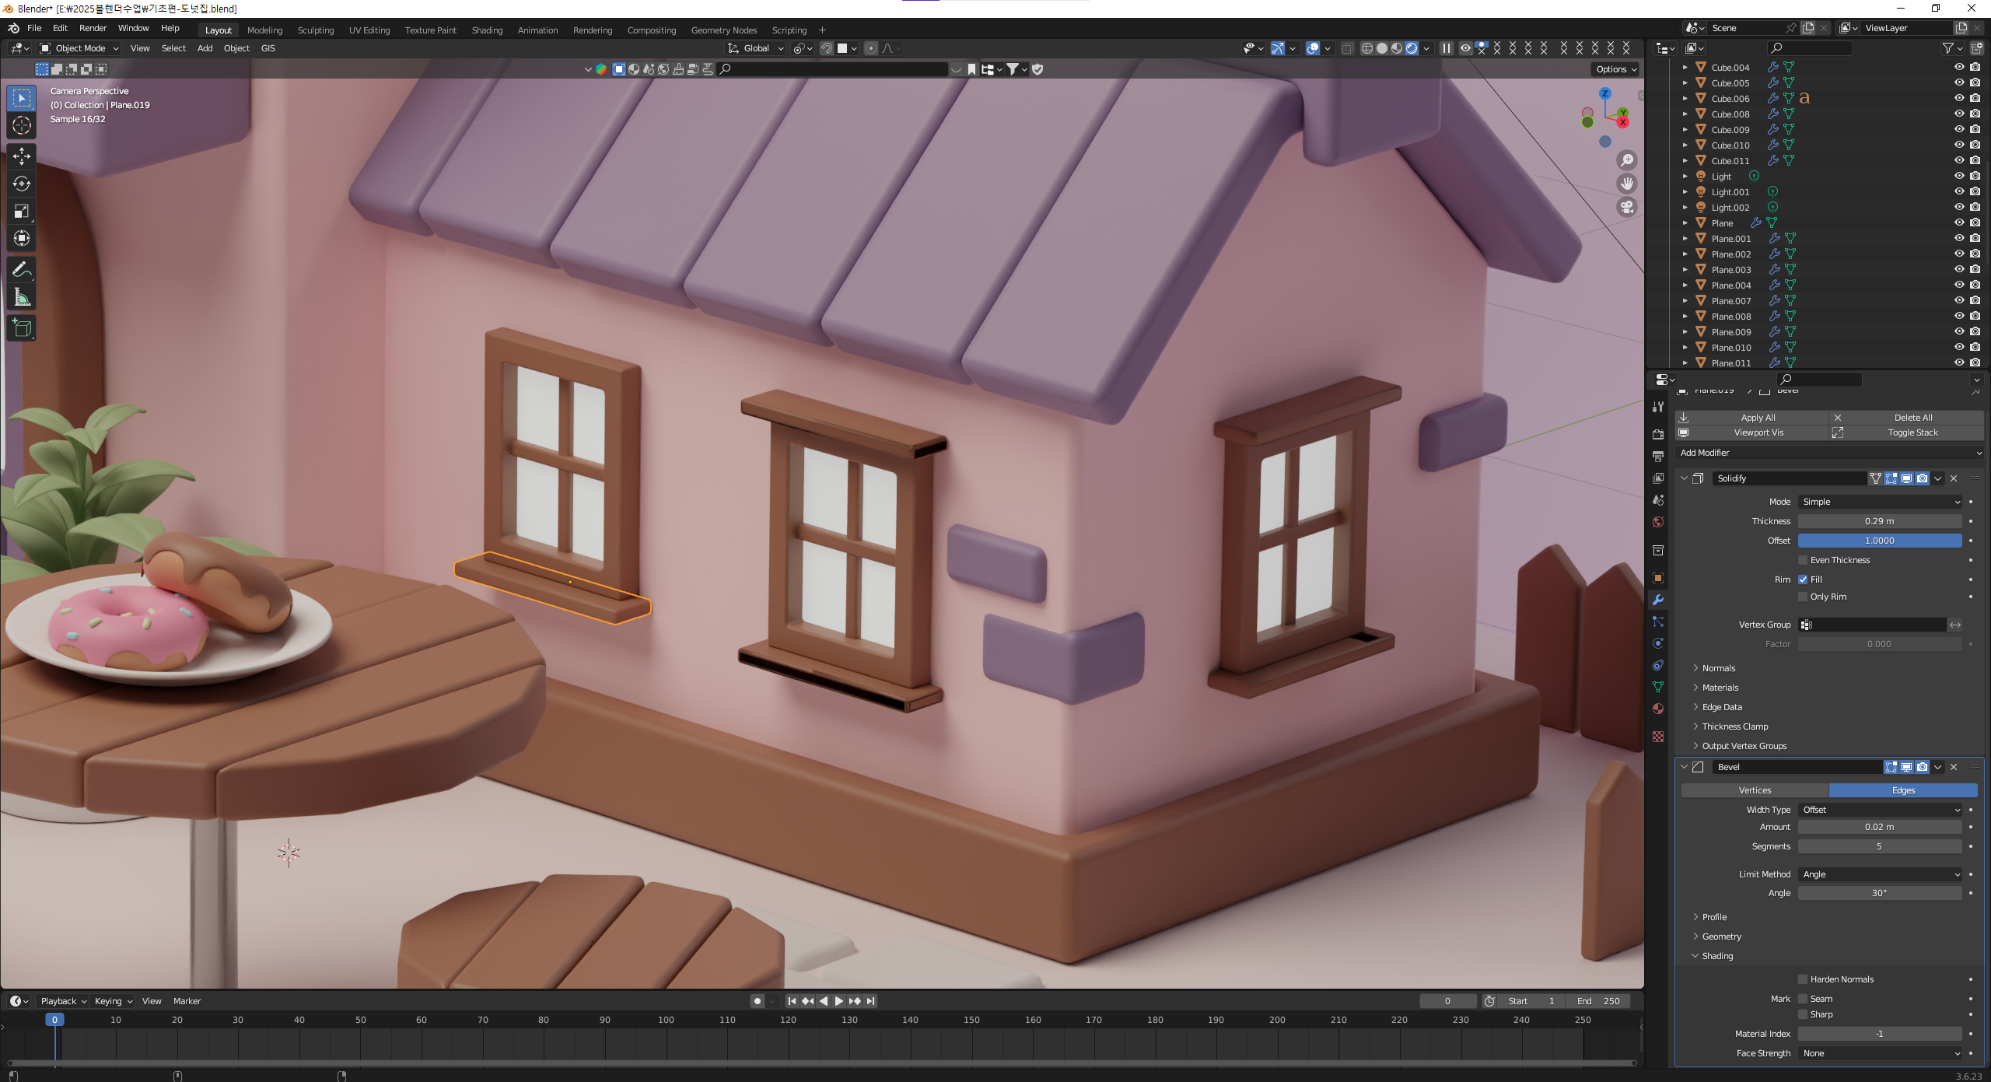
Task: Open the GIS menu in viewport header
Action: pyautogui.click(x=268, y=48)
